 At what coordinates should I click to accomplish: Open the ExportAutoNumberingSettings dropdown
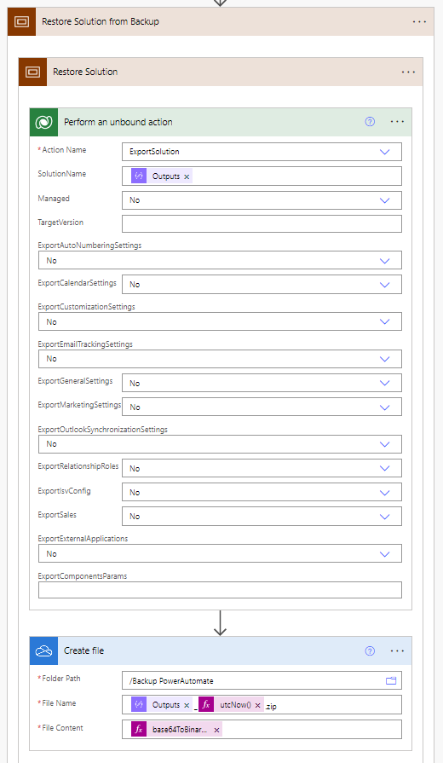pos(385,261)
